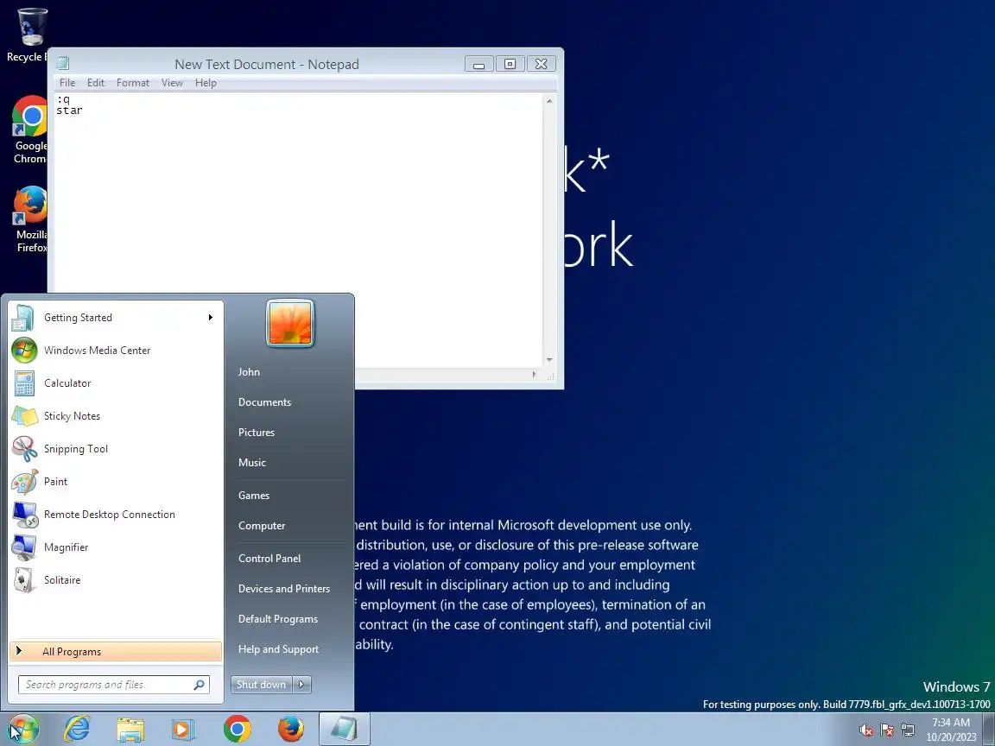Open Notepad File menu
This screenshot has width=995, height=746.
pos(67,83)
